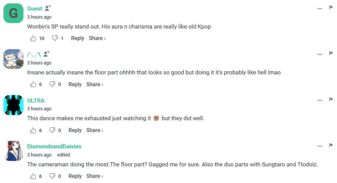Expand Share options on ULTRA's comment

[95, 130]
